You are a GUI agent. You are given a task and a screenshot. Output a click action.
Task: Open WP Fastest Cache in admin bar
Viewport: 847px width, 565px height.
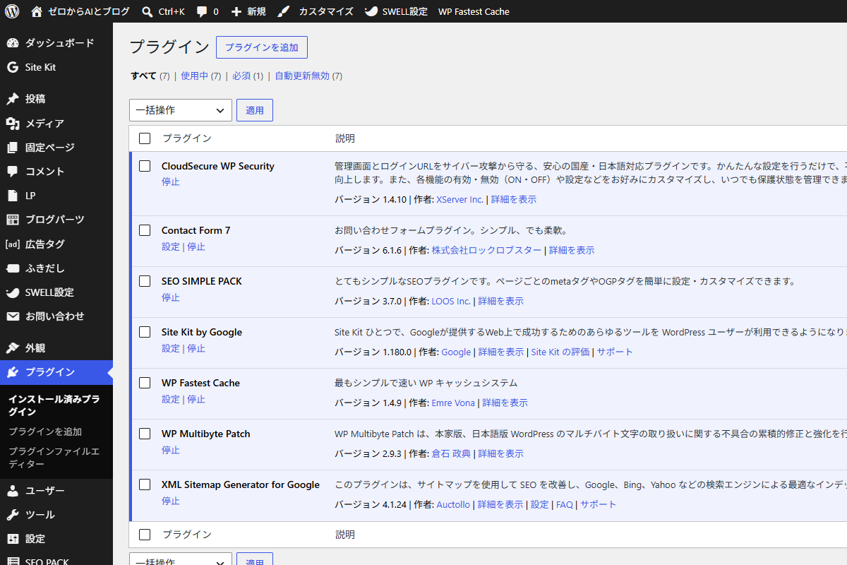click(474, 11)
